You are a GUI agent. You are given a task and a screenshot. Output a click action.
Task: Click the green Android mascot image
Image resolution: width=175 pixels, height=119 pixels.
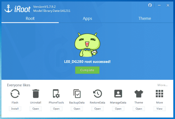87,45
